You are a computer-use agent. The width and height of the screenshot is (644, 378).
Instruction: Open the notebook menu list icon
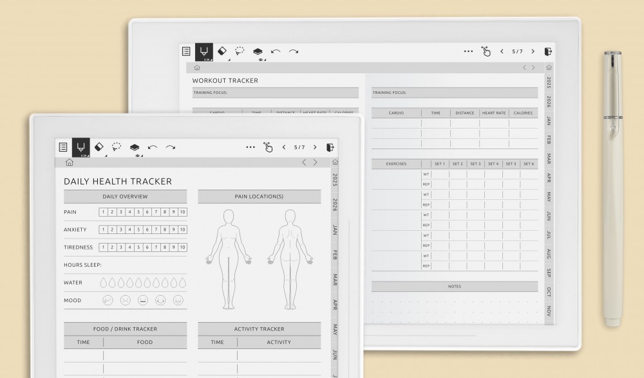click(x=62, y=147)
